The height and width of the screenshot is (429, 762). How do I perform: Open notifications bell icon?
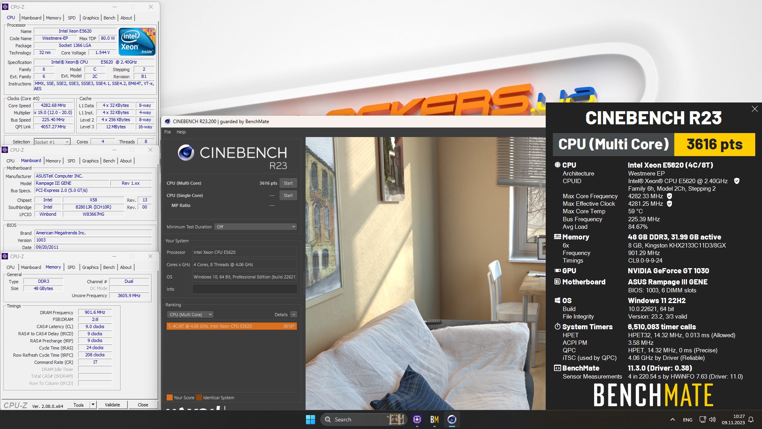click(x=751, y=419)
